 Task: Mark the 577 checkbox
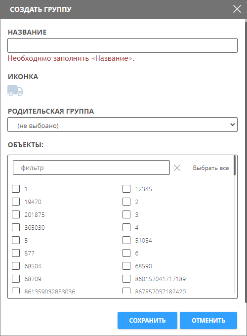point(16,253)
